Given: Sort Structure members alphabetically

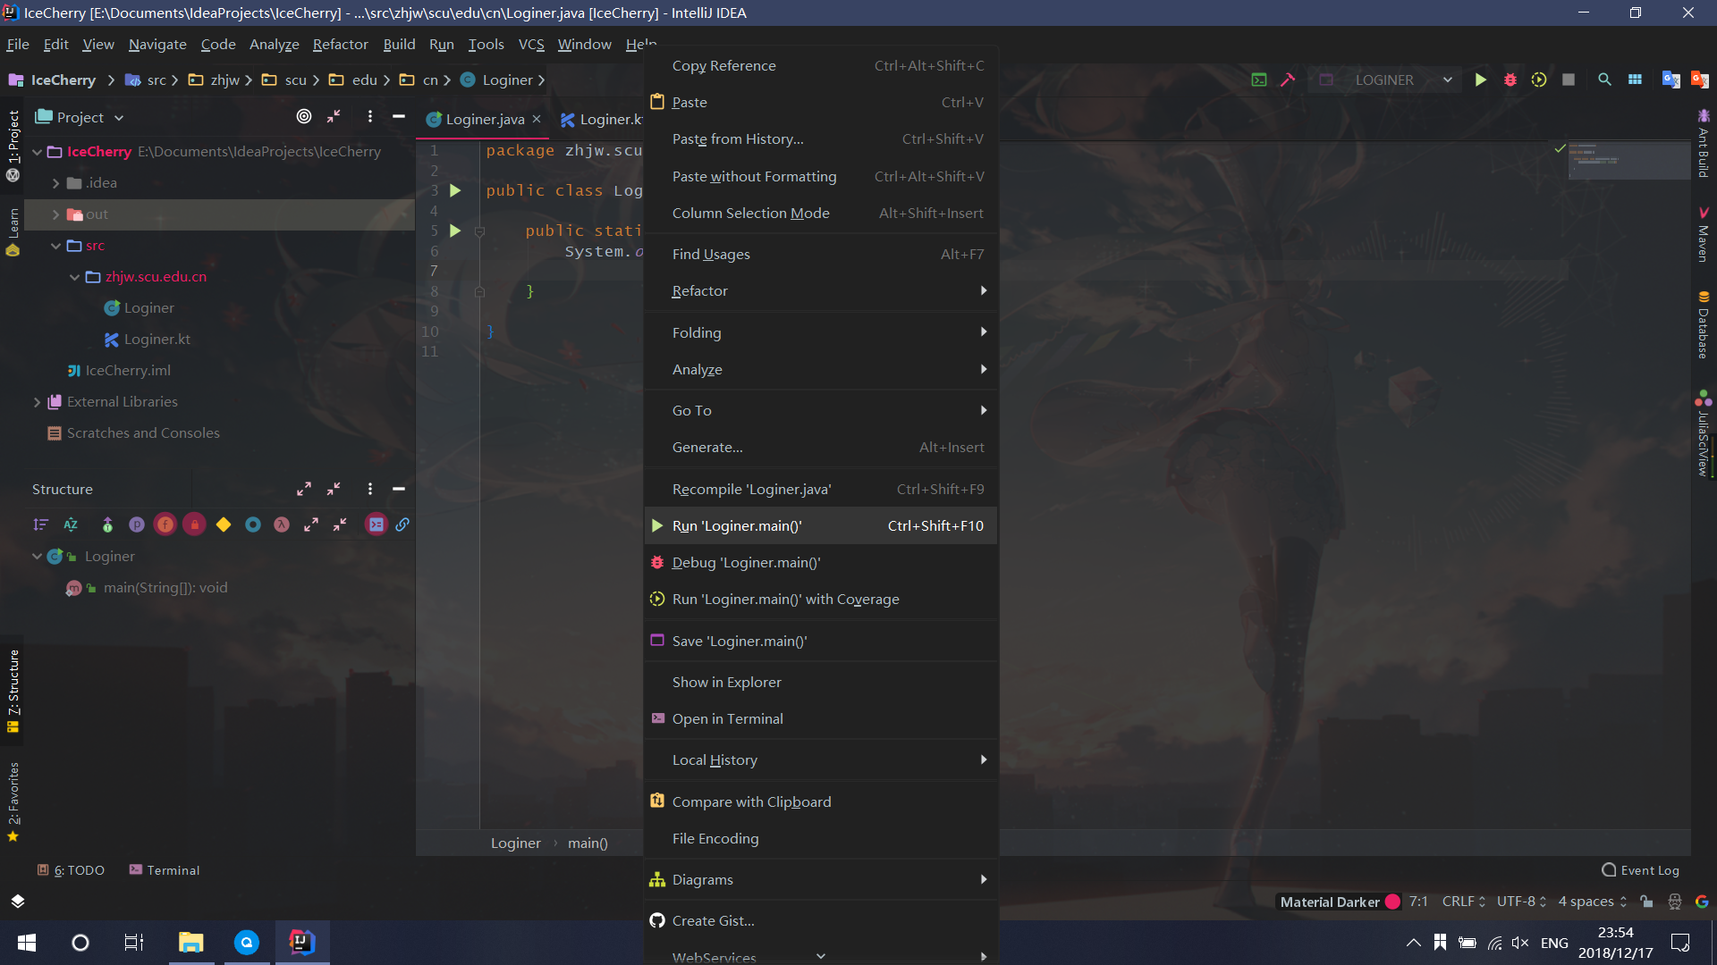Looking at the screenshot, I should click(71, 524).
